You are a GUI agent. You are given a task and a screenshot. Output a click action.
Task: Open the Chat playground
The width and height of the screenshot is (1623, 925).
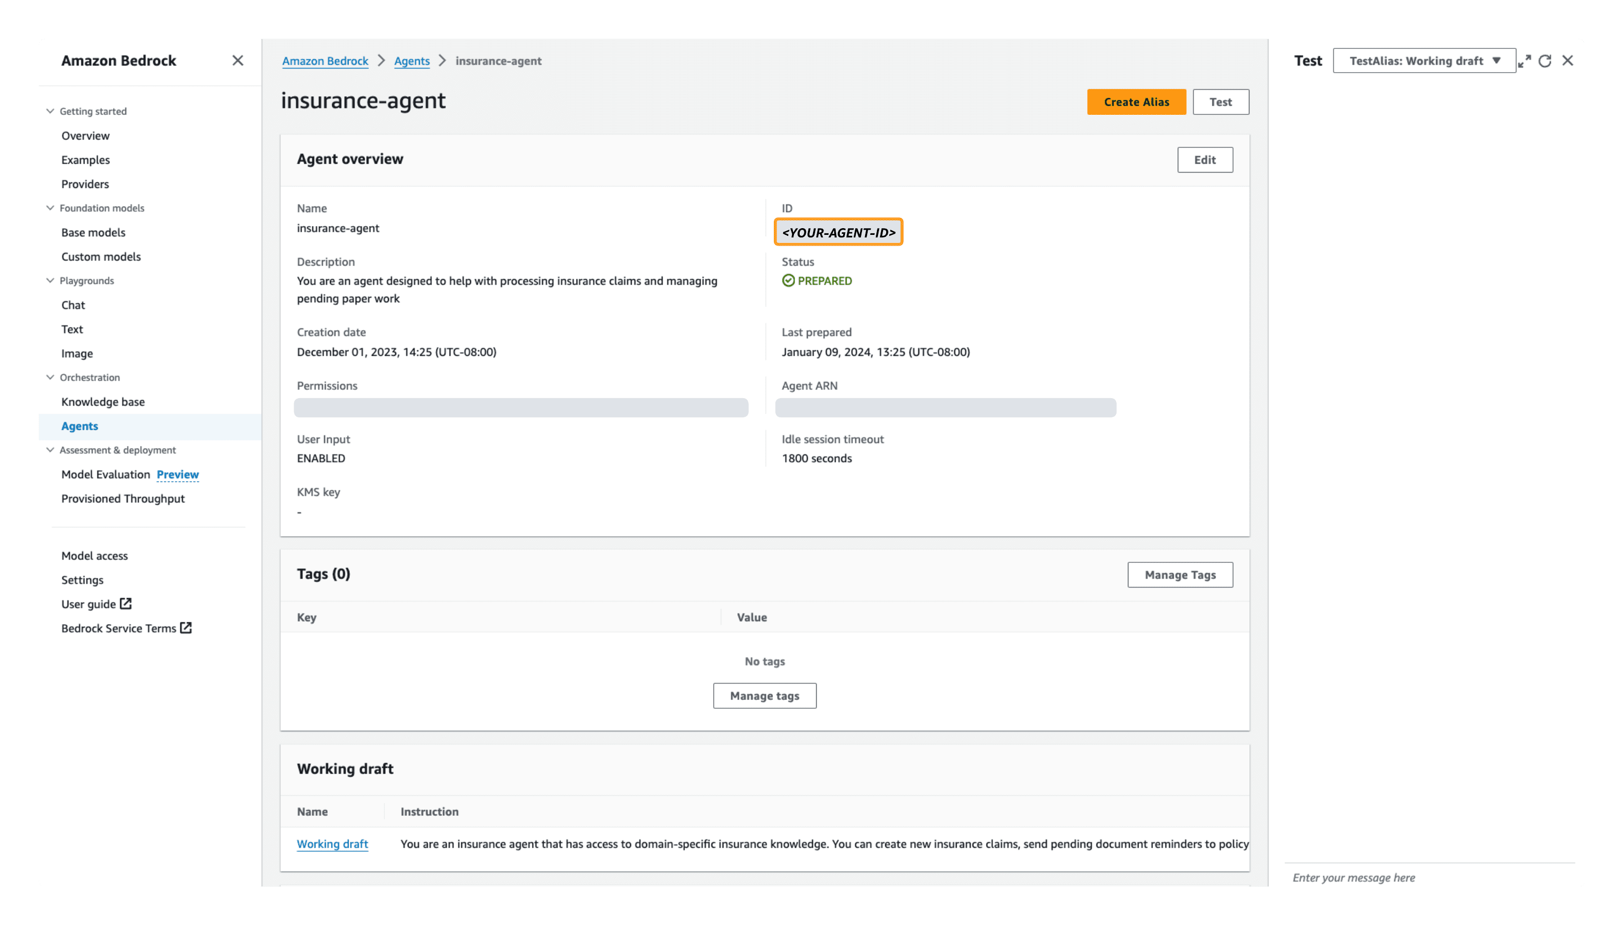tap(73, 305)
